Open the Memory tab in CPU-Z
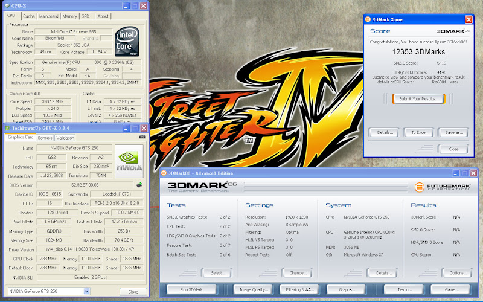483x302 pixels. point(70,16)
